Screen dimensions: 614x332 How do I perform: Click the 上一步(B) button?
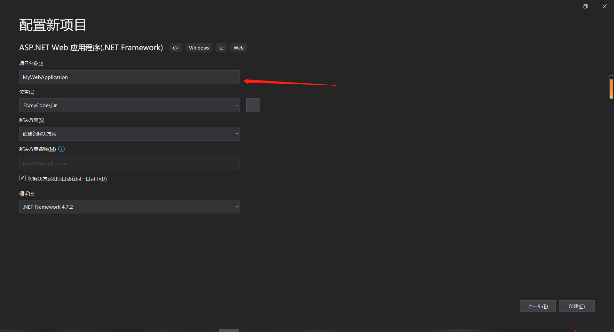pos(538,306)
